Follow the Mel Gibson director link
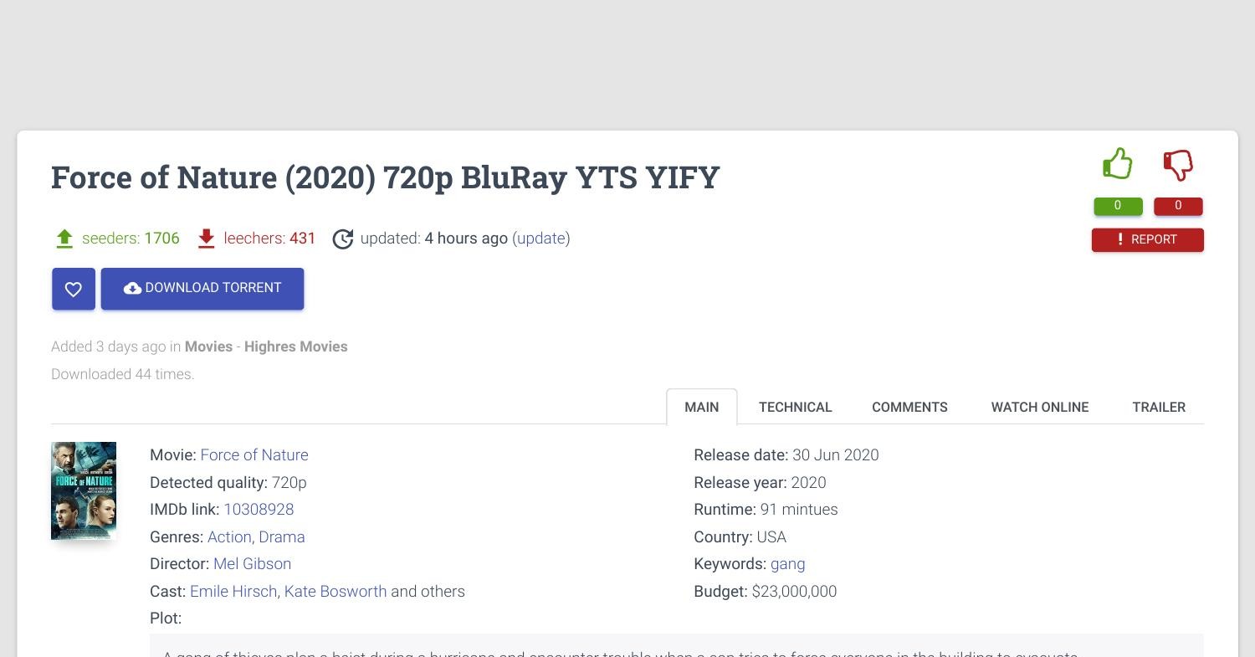 pyautogui.click(x=252, y=564)
